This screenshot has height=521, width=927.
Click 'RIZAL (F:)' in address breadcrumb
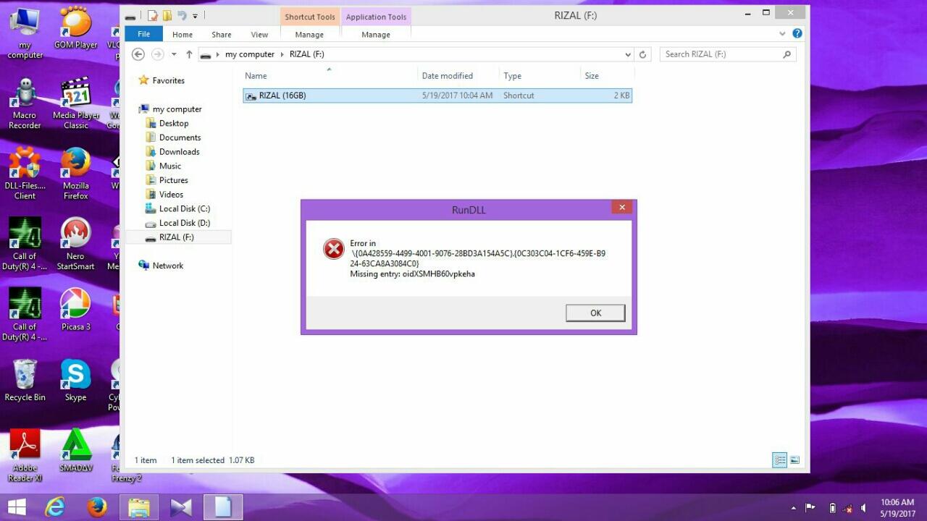[307, 54]
